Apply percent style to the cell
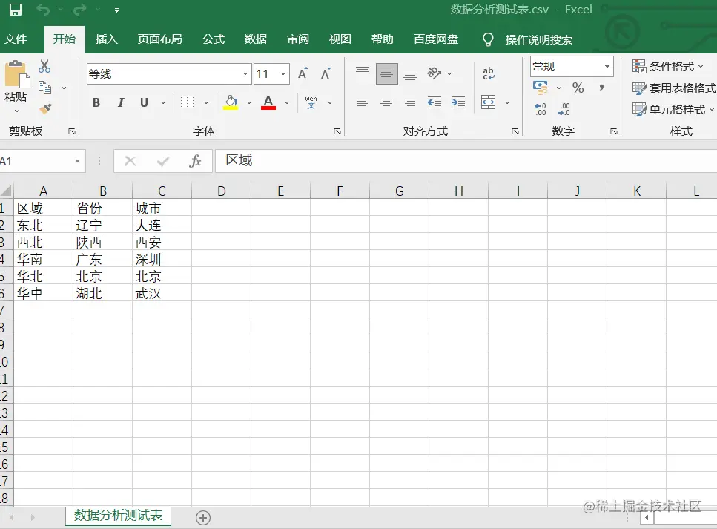This screenshot has height=529, width=717. click(578, 88)
